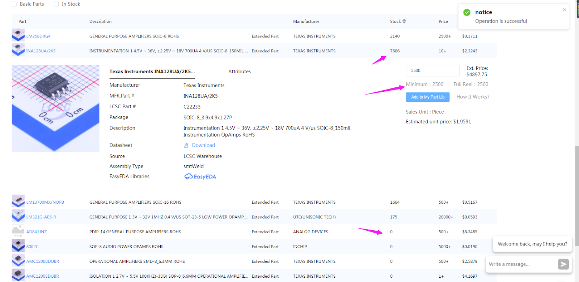The width and height of the screenshot is (579, 282).
Task: Click the Write a message chat field
Action: click(521, 264)
